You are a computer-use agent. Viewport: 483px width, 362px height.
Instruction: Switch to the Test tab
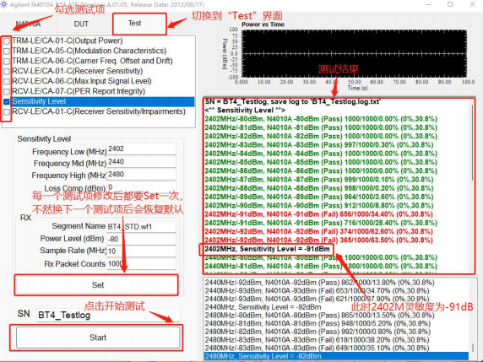[x=134, y=24]
